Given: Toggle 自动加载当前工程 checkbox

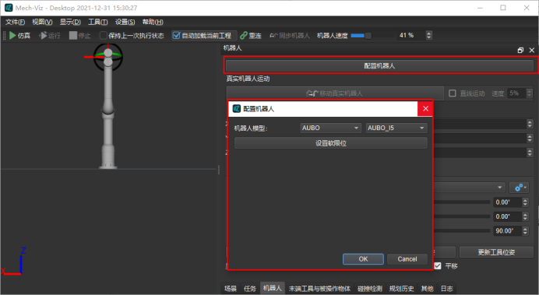Looking at the screenshot, I should [x=176, y=35].
